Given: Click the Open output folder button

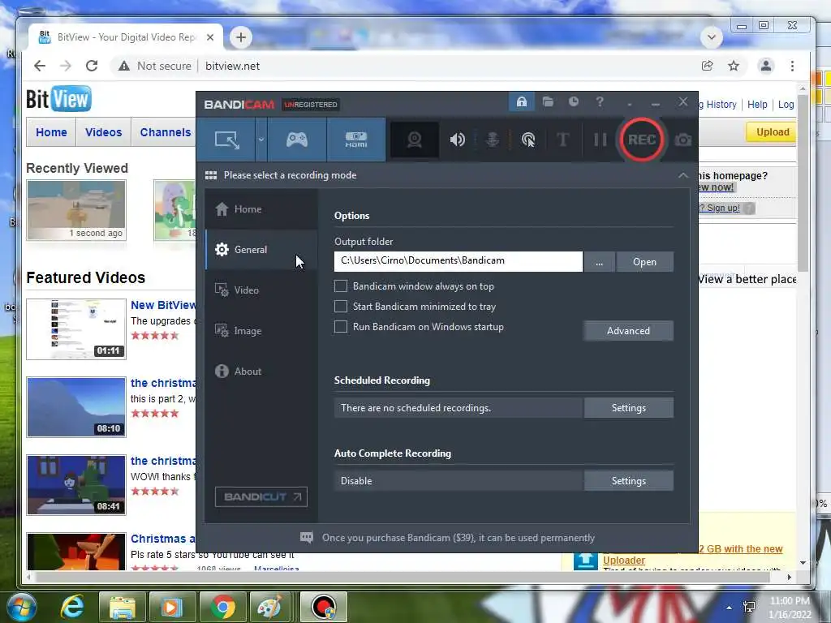Looking at the screenshot, I should (644, 262).
